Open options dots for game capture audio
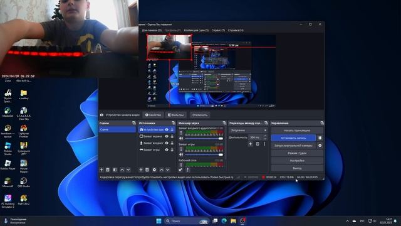Viewport: 401px width, 226px height. click(x=181, y=149)
